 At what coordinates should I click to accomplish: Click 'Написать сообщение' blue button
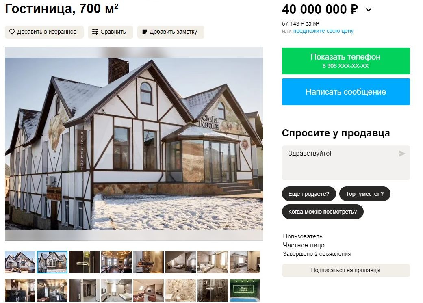point(346,92)
